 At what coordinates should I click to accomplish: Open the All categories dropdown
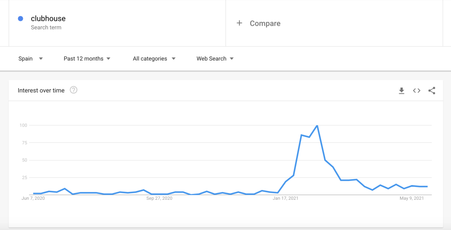tap(154, 58)
